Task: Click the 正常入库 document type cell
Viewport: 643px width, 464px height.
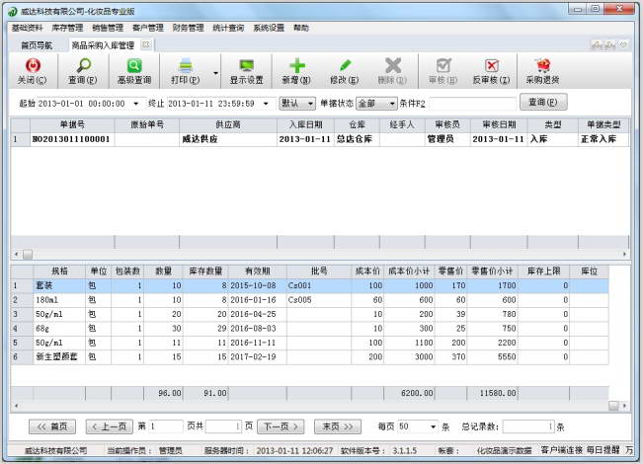Action: click(603, 139)
